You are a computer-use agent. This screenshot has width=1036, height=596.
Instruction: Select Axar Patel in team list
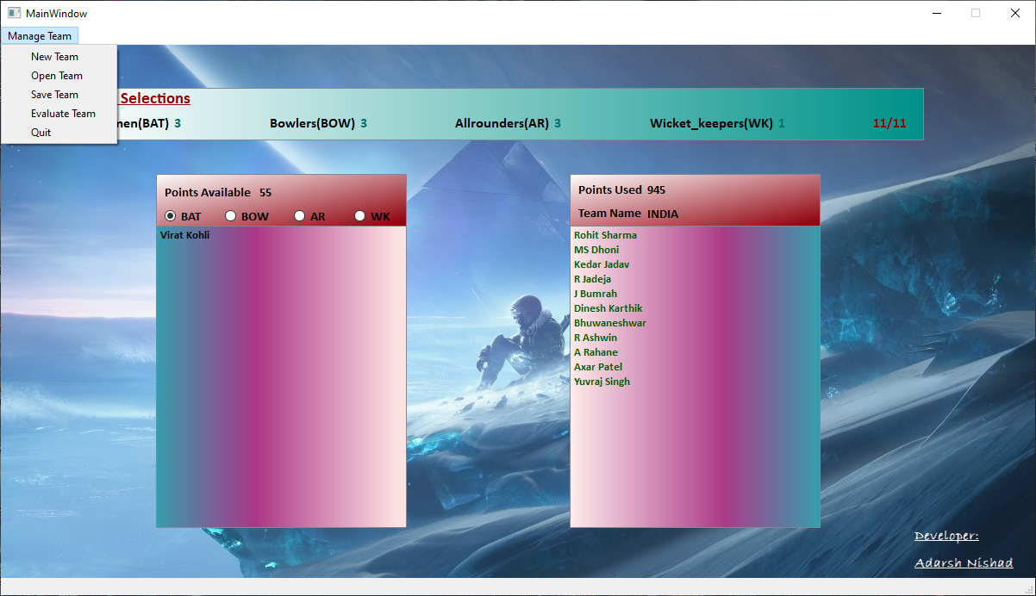click(x=695, y=367)
